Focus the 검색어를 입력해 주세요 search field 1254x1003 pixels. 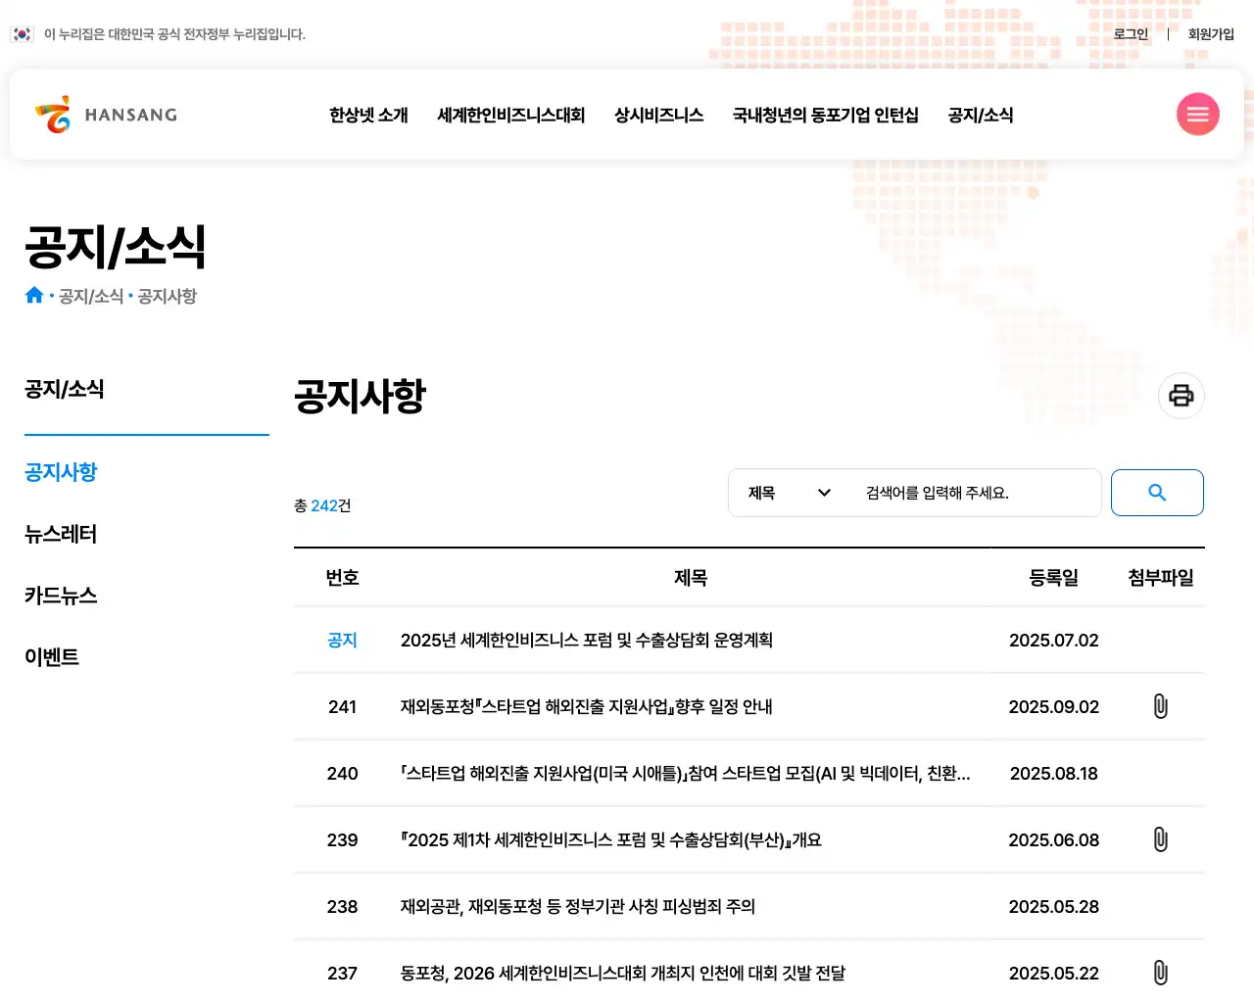tap(975, 493)
